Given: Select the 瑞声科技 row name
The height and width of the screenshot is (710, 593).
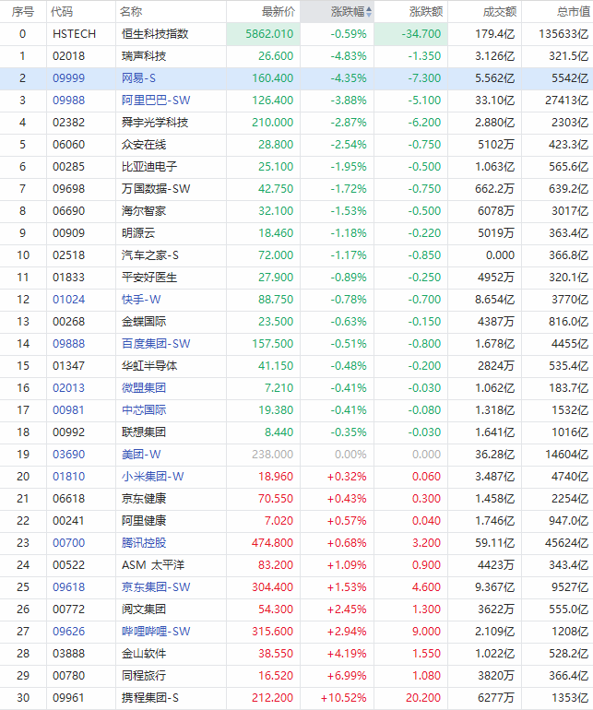Looking at the screenshot, I should click(144, 56).
